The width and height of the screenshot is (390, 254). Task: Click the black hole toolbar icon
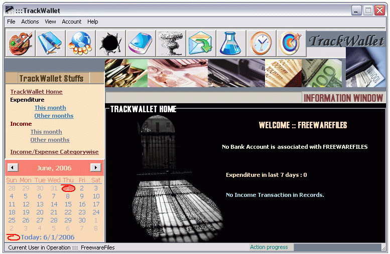(x=111, y=44)
